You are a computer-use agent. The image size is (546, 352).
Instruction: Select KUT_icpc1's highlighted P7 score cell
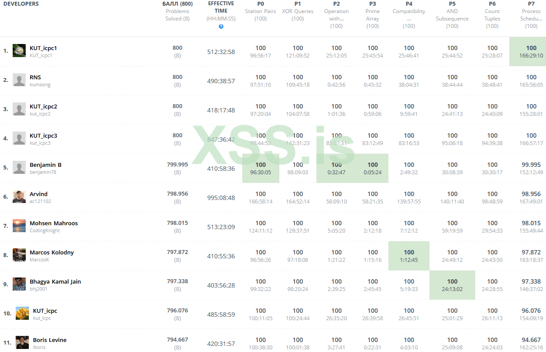click(x=528, y=51)
